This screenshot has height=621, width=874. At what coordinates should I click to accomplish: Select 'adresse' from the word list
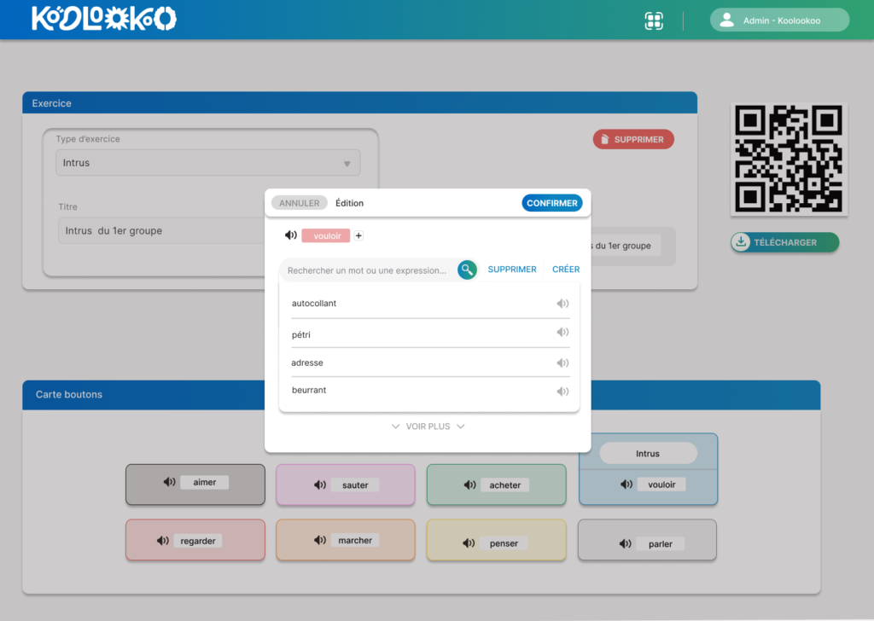(307, 363)
